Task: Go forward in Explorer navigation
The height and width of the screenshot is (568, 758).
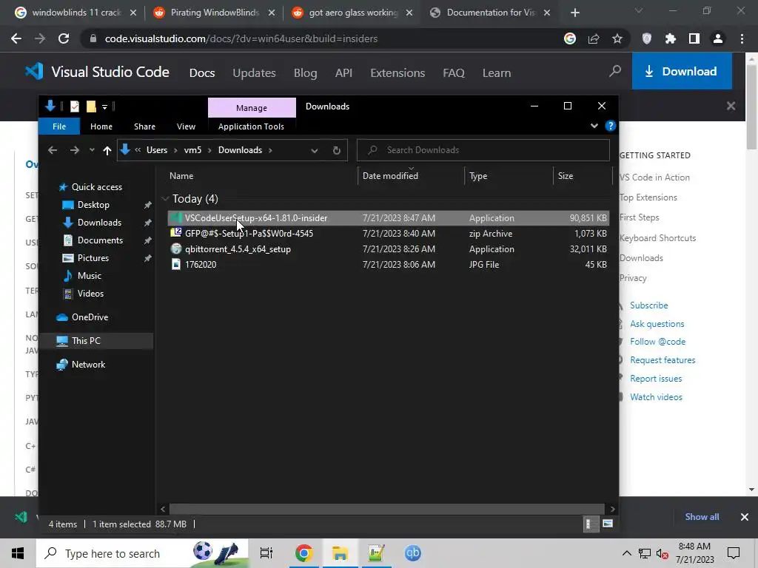Action: pyautogui.click(x=74, y=150)
